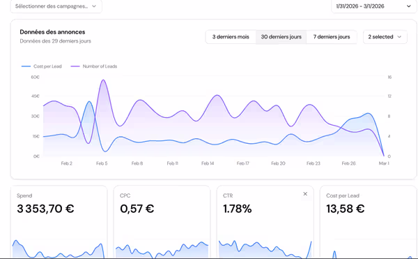Click the chevron in the campaigns selector

coord(94,6)
